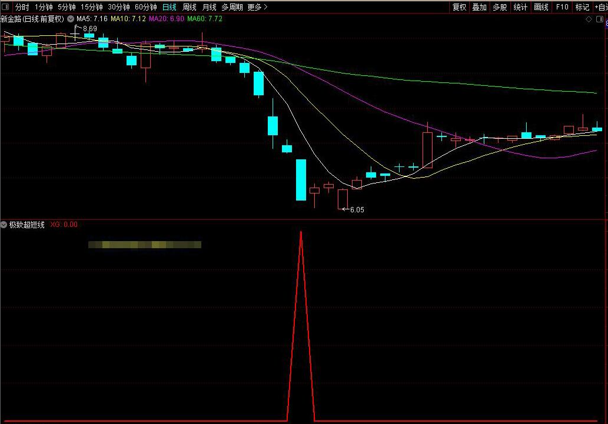
Task: Click the 复权 adjustment button
Action: click(x=460, y=7)
